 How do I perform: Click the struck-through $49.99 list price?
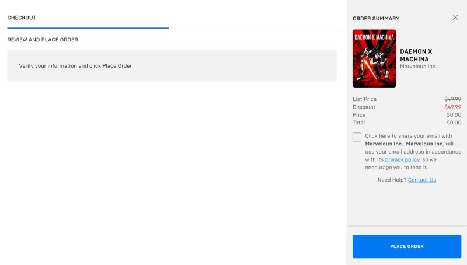click(453, 99)
